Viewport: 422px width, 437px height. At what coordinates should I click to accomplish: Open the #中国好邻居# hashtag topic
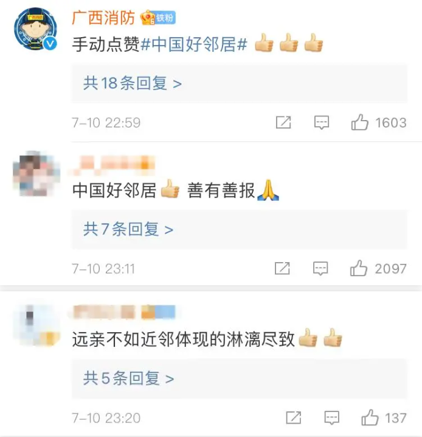pos(194,44)
